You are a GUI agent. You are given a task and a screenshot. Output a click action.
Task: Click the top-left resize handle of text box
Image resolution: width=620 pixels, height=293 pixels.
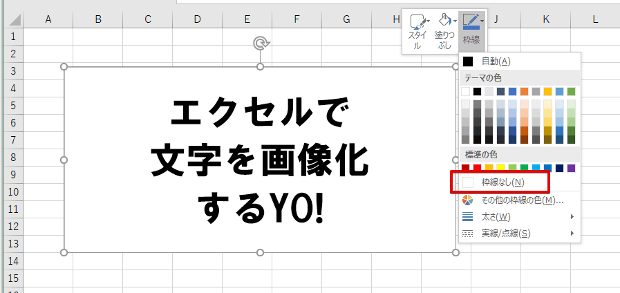click(x=64, y=67)
